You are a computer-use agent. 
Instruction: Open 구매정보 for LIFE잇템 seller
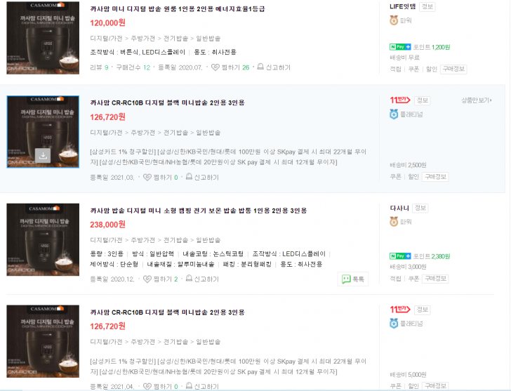453,69
